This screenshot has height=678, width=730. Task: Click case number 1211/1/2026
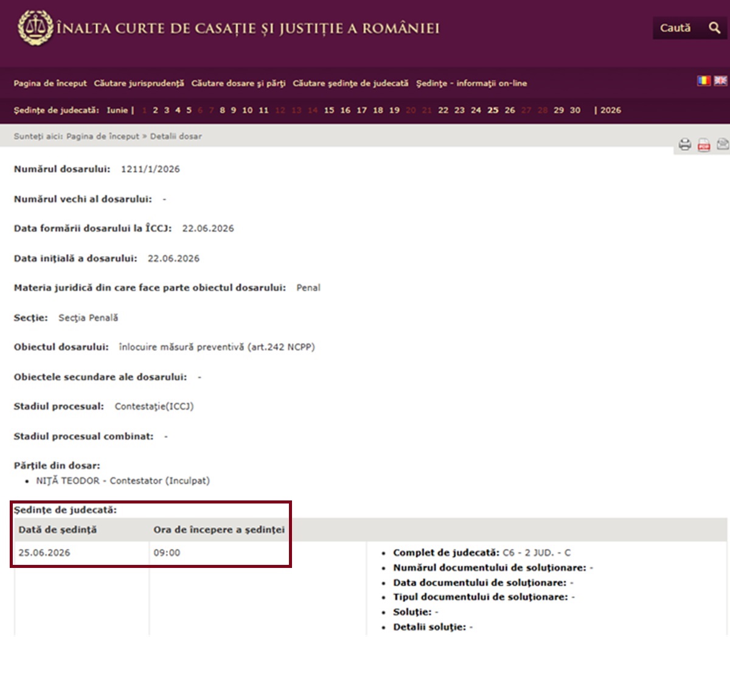pos(150,169)
